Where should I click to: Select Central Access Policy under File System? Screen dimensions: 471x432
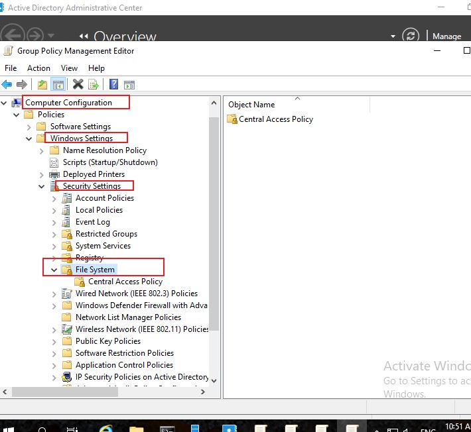point(125,282)
